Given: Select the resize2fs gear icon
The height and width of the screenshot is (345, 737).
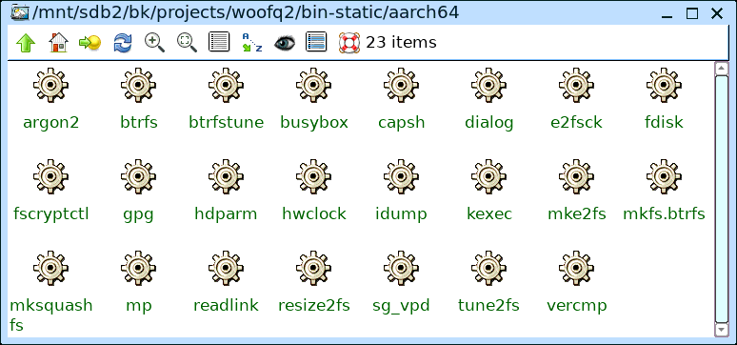Looking at the screenshot, I should [313, 269].
